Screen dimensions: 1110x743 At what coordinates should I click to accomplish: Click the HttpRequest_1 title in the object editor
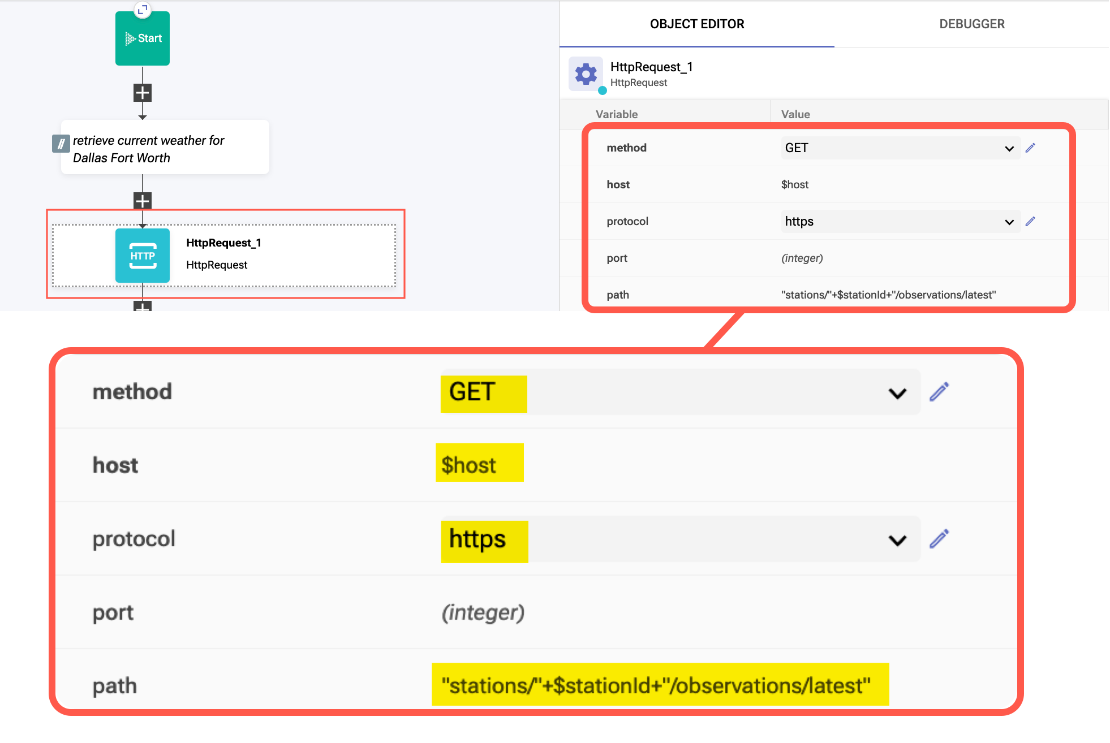652,67
